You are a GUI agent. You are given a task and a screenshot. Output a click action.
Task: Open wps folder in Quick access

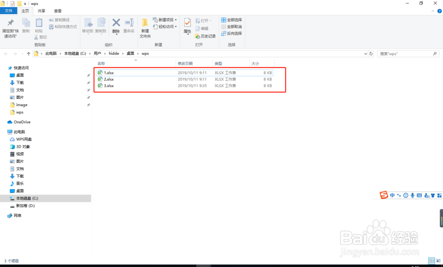(19, 112)
